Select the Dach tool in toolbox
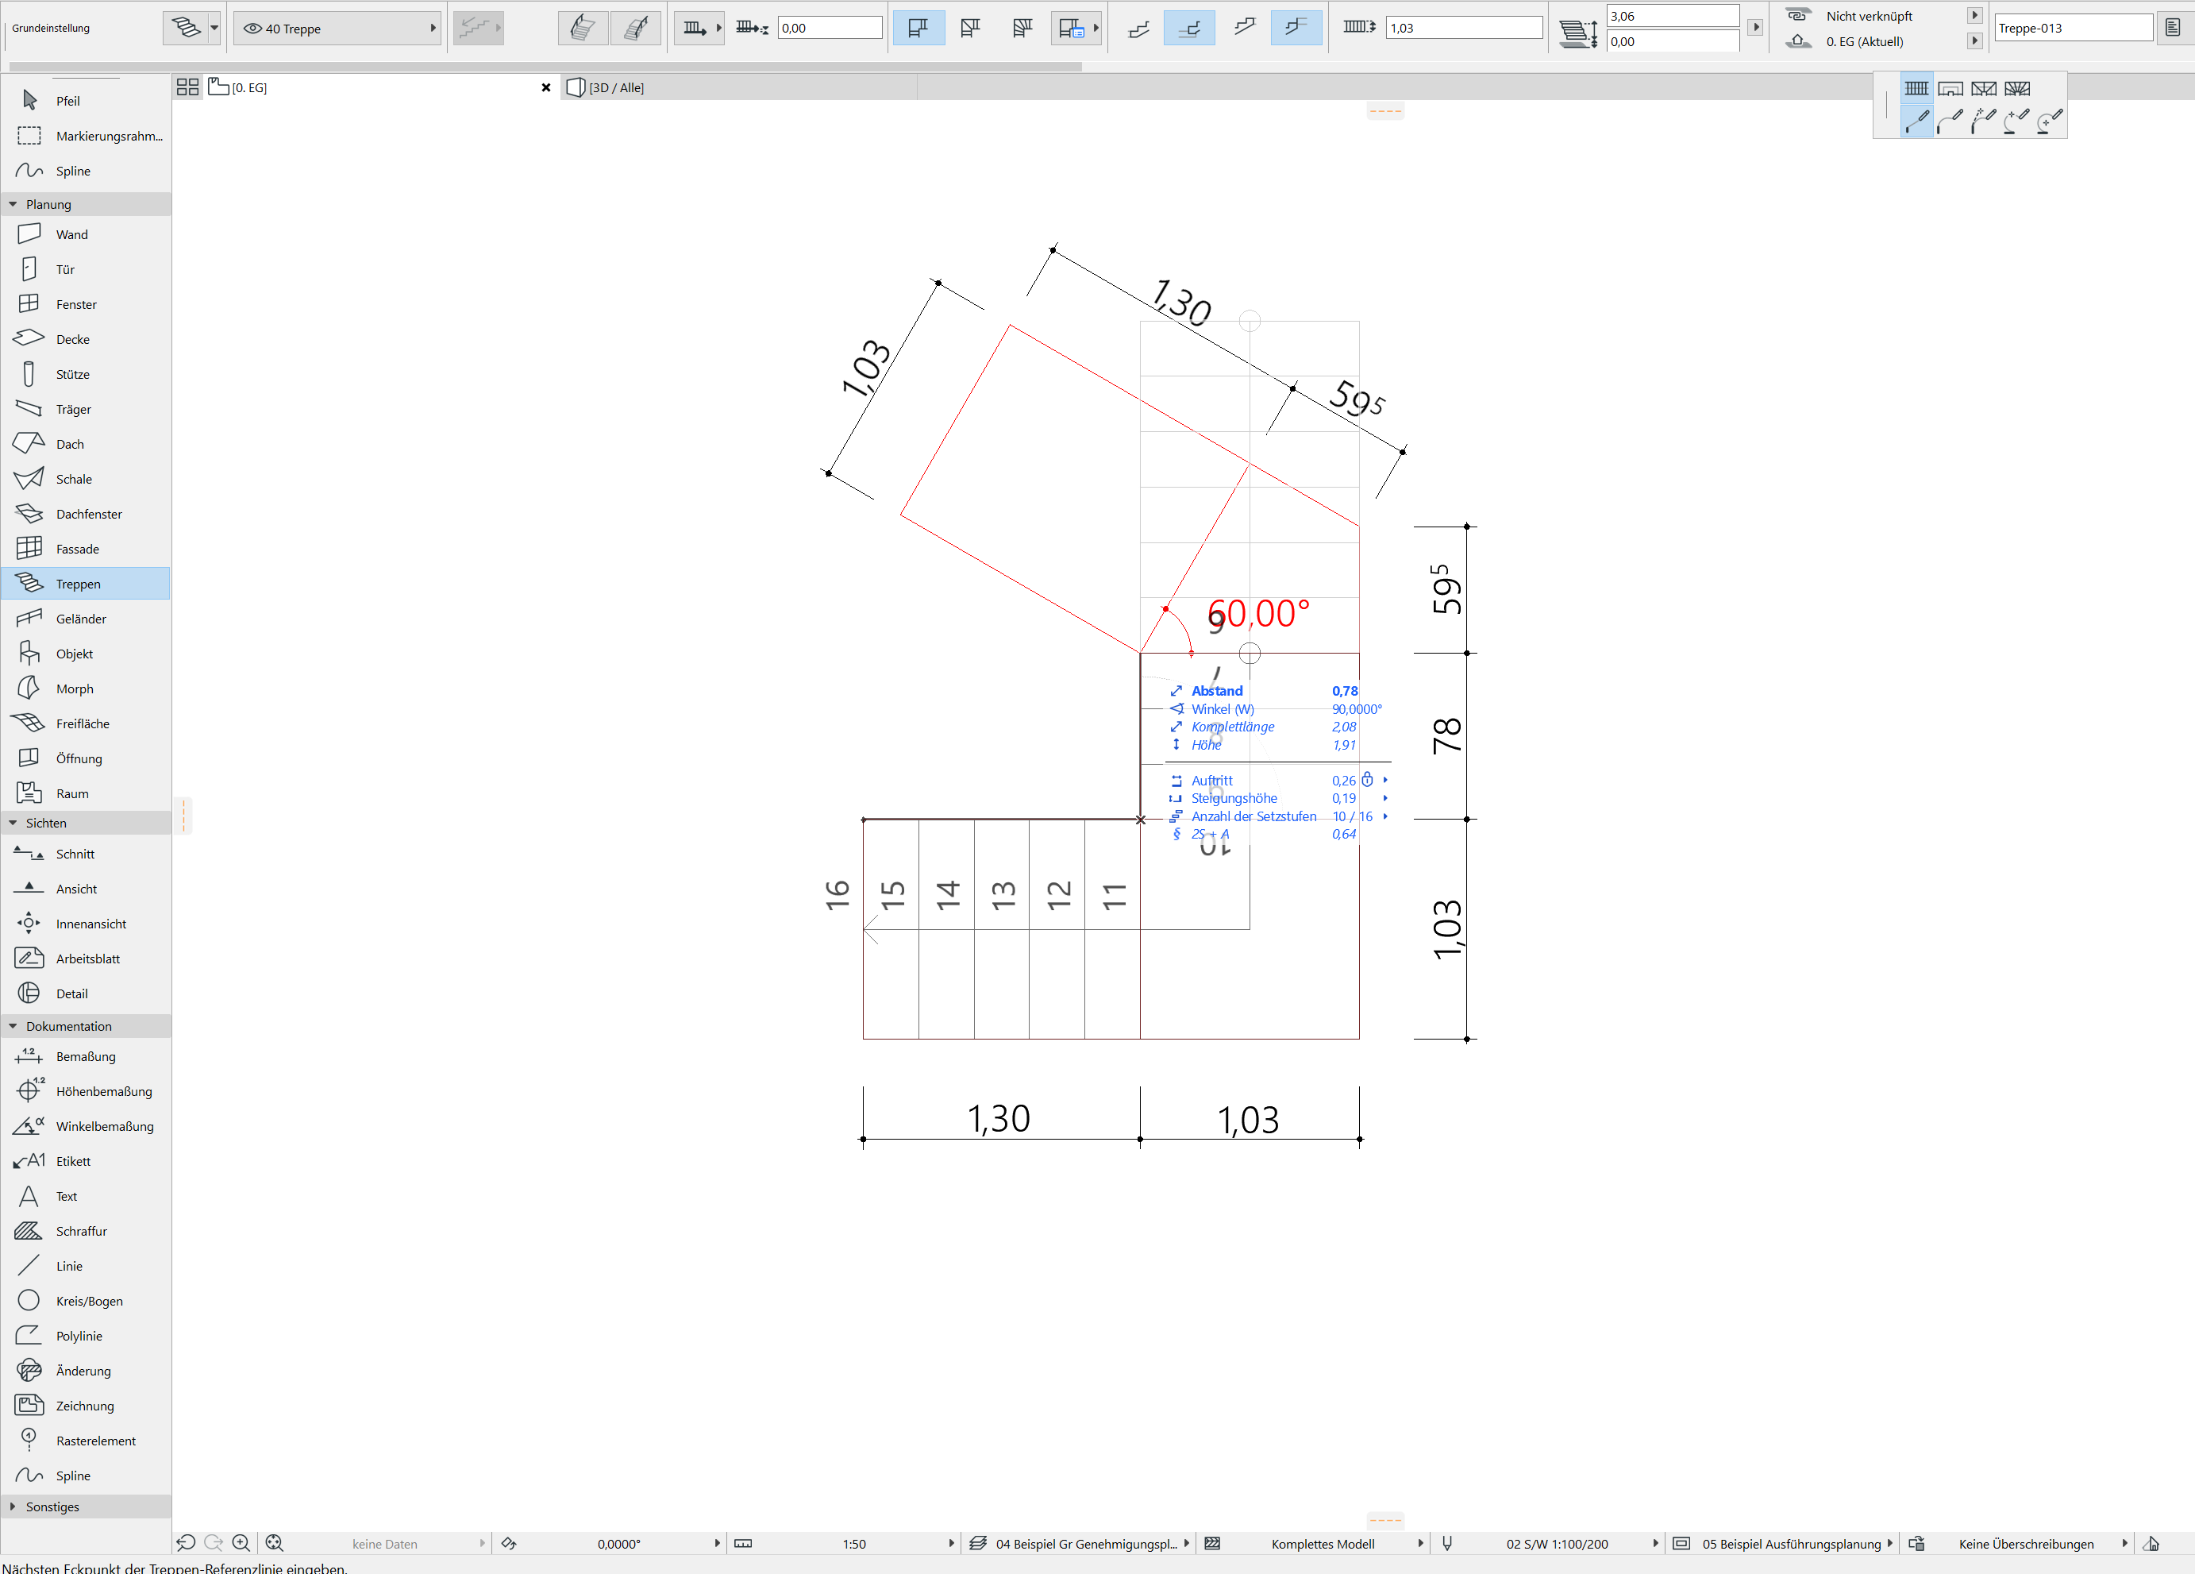 tap(69, 444)
